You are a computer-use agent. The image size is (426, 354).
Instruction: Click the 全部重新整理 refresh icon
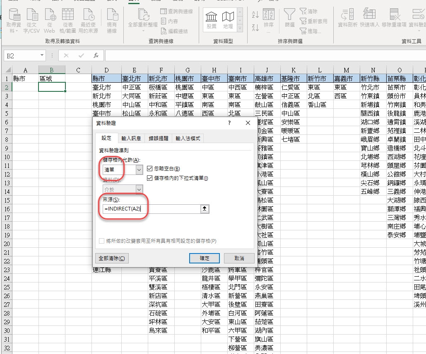pos(143,19)
